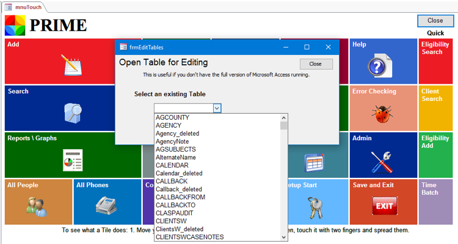This screenshot has height=244, width=458.
Task: Click the list scrollbar down arrow
Action: click(x=283, y=237)
